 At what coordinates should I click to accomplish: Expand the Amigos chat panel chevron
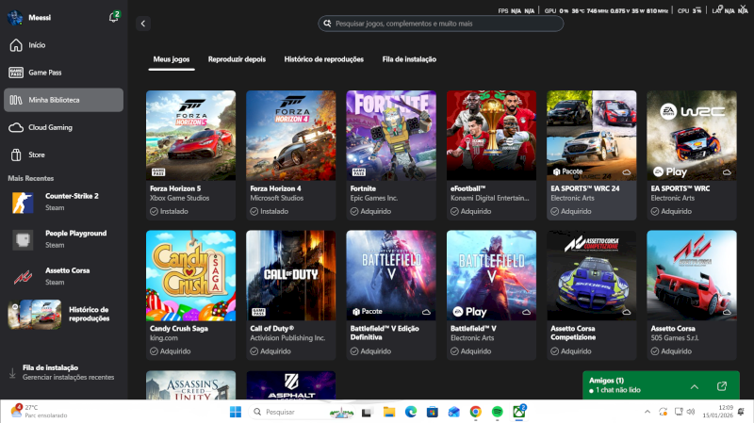695,386
